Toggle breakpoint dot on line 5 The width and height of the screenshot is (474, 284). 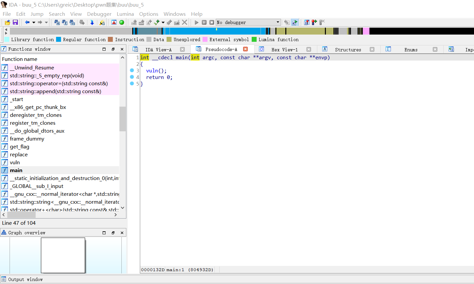point(132,84)
